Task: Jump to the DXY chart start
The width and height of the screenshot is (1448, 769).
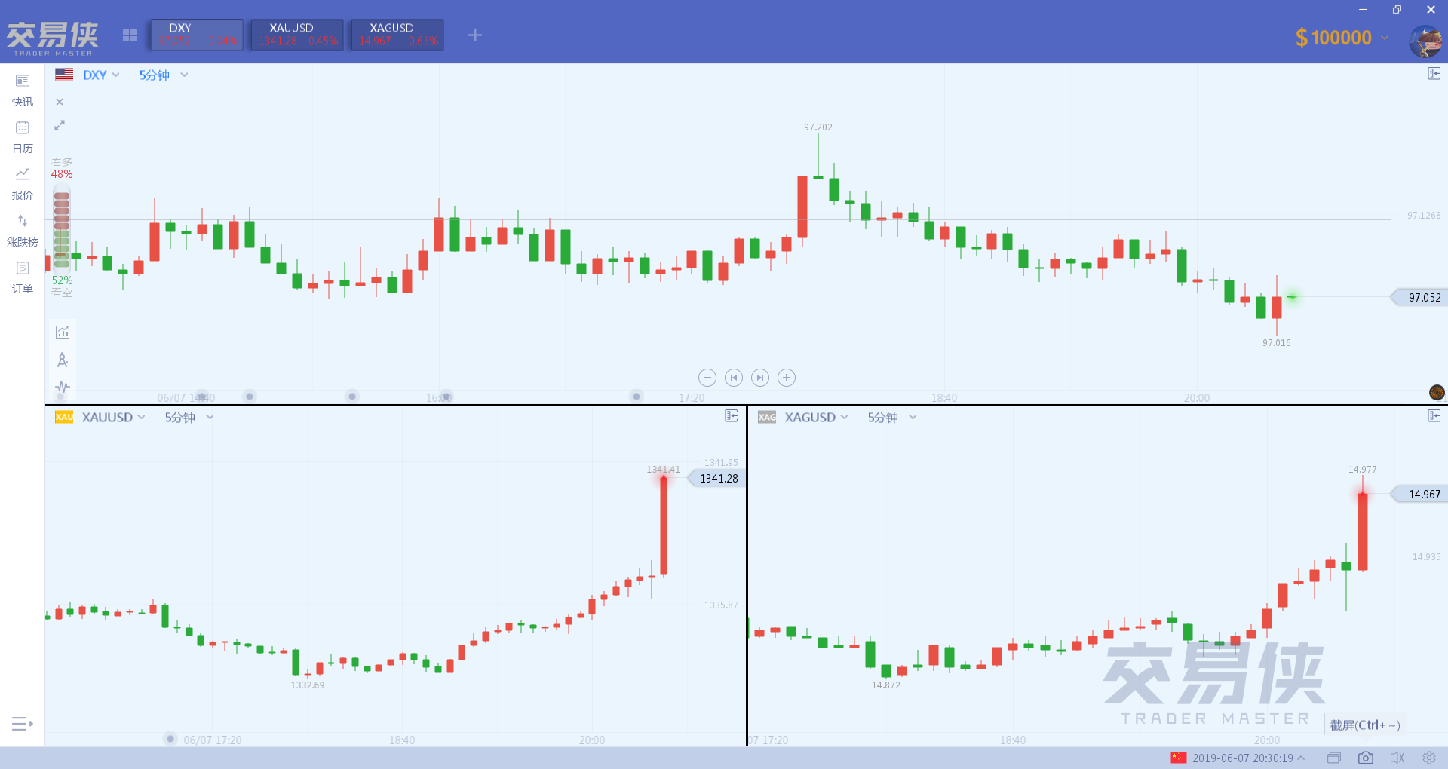Action: tap(733, 378)
